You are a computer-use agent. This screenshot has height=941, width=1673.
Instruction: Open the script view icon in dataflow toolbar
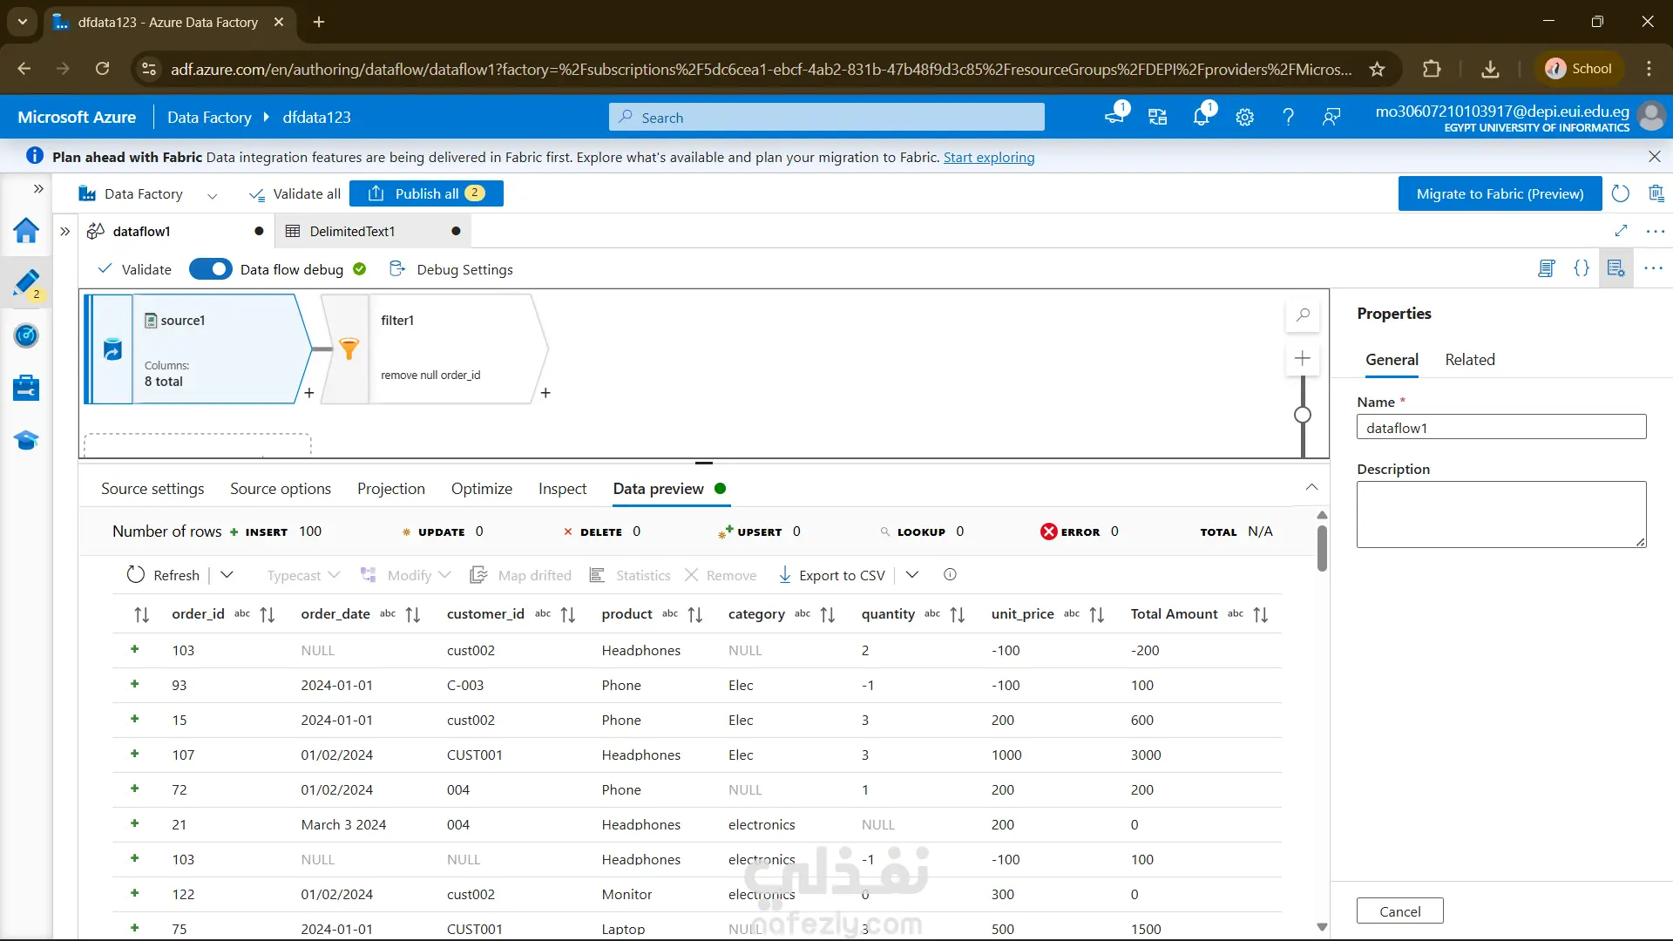point(1547,268)
